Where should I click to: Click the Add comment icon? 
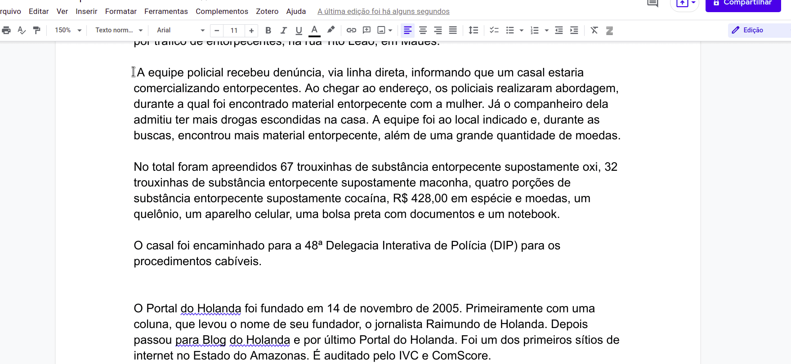367,30
